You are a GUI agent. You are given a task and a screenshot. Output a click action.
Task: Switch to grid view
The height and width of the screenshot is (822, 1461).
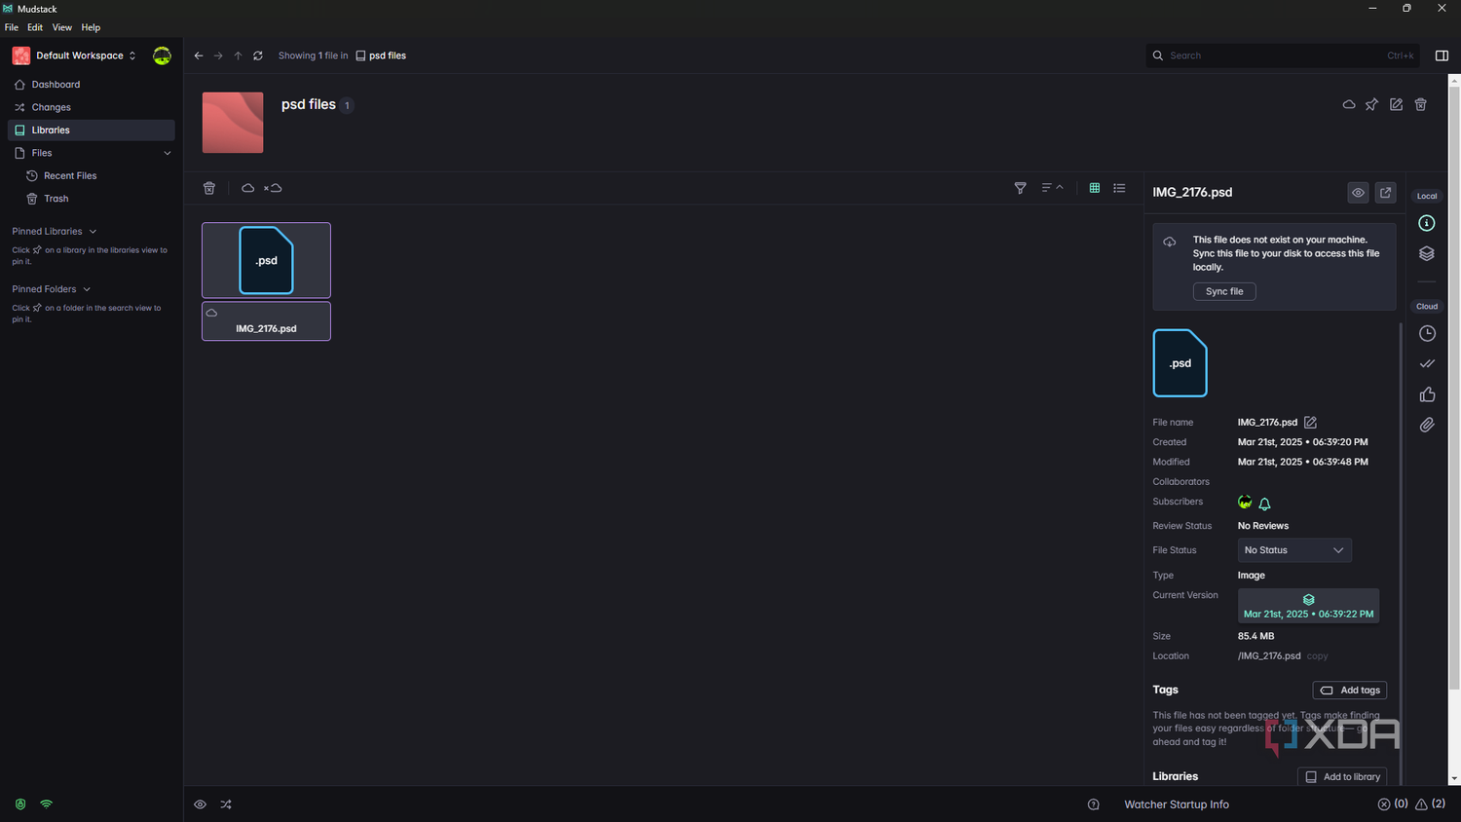[x=1095, y=188]
